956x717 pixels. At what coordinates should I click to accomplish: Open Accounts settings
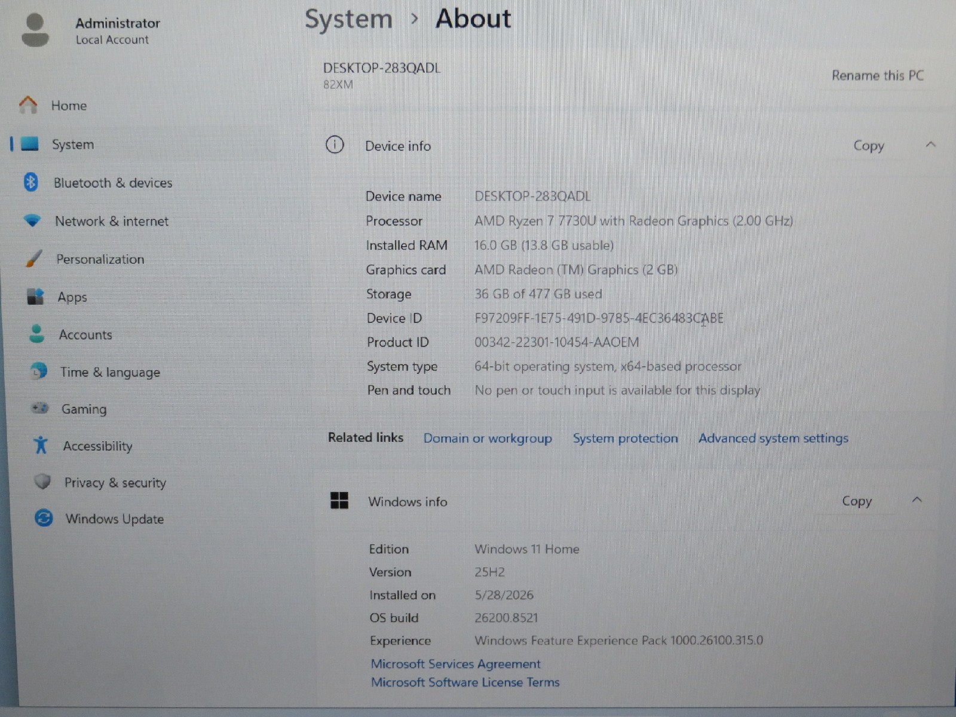85,335
